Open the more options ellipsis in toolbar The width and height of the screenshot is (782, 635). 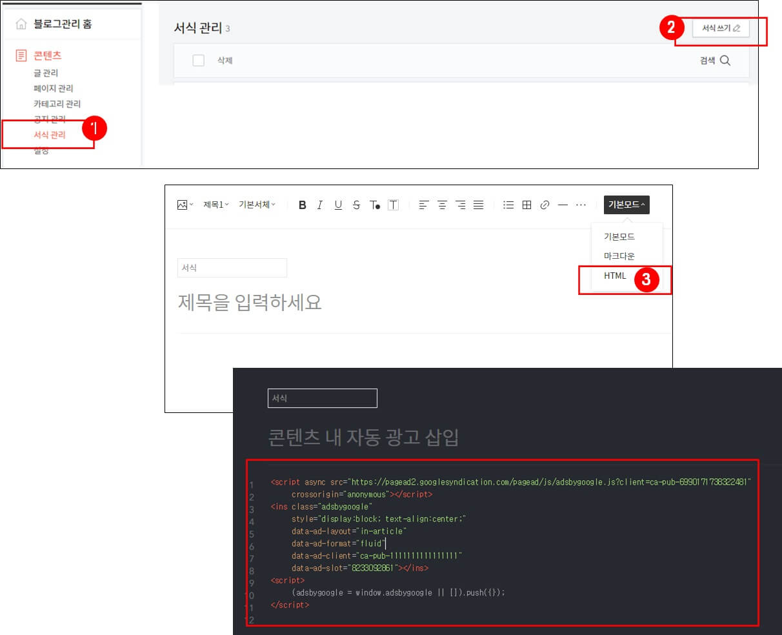[581, 205]
